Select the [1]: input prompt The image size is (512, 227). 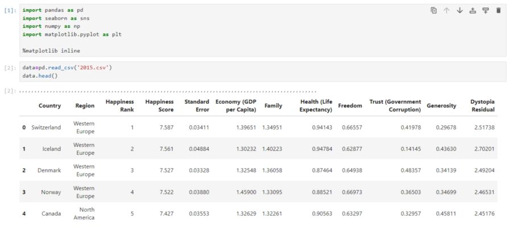click(11, 11)
